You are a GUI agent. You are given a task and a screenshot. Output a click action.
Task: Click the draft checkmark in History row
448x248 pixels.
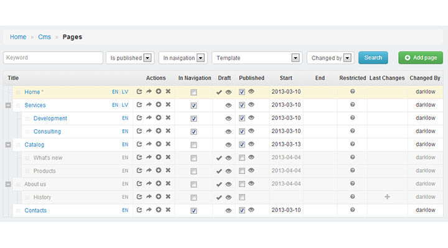click(219, 197)
